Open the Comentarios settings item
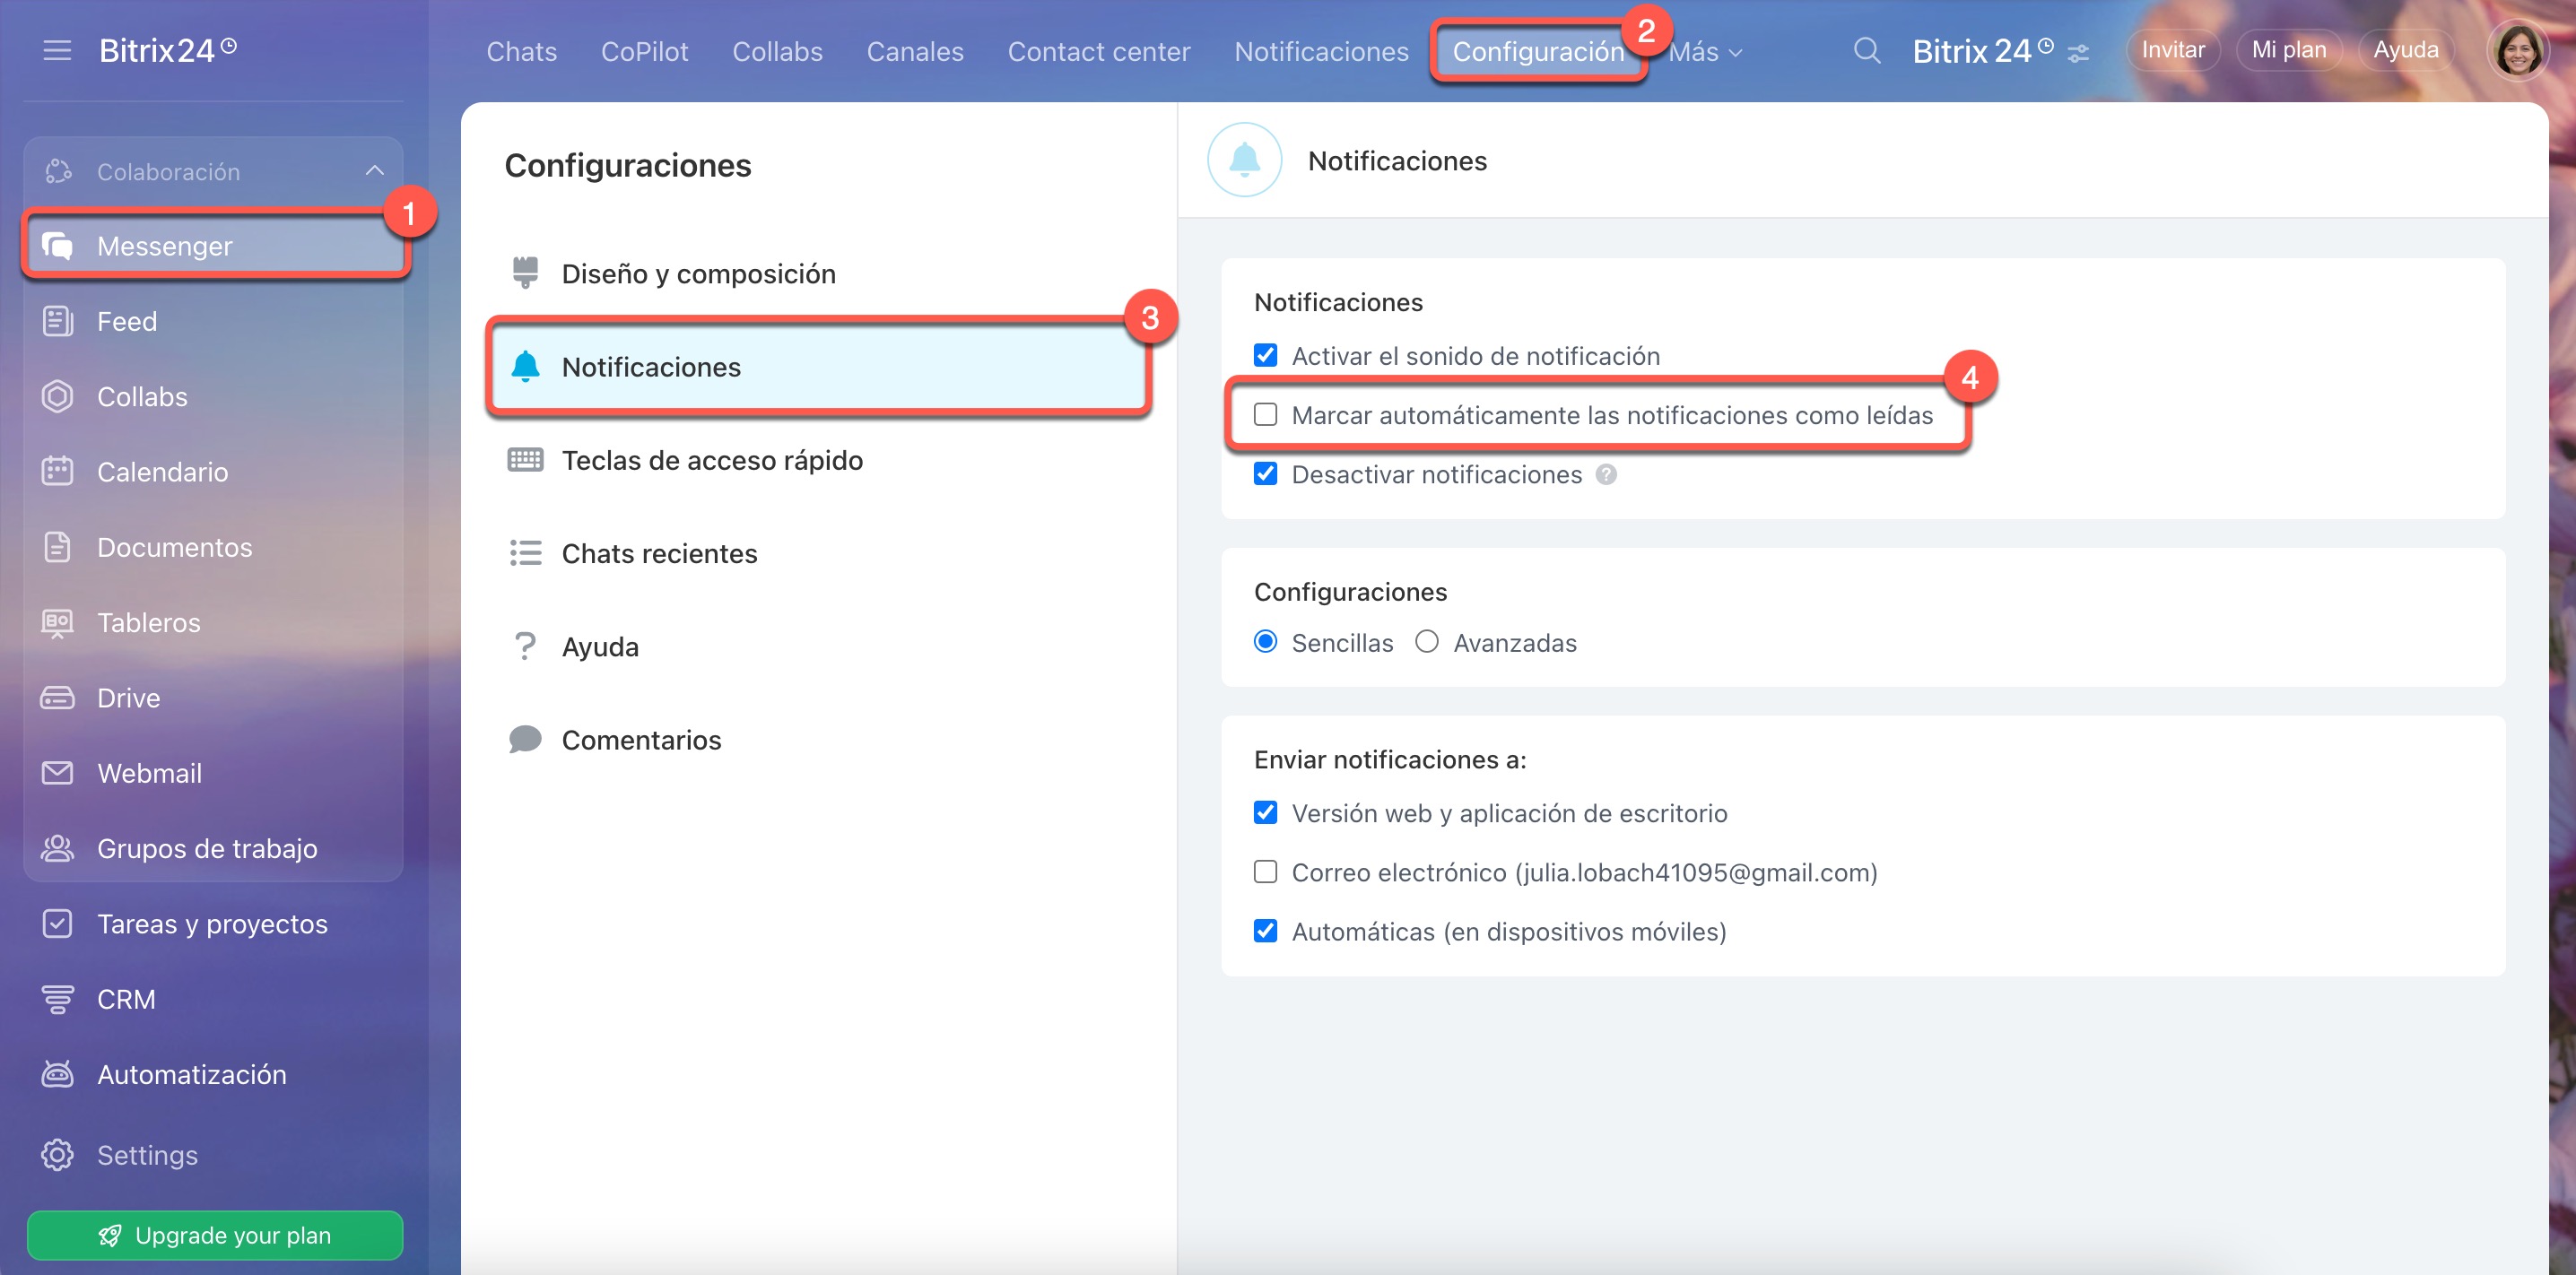 coord(818,740)
